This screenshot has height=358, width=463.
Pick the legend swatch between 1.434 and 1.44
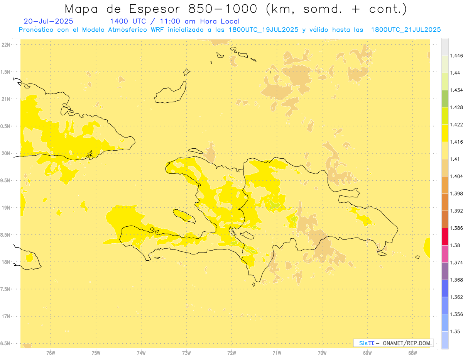click(x=445, y=81)
